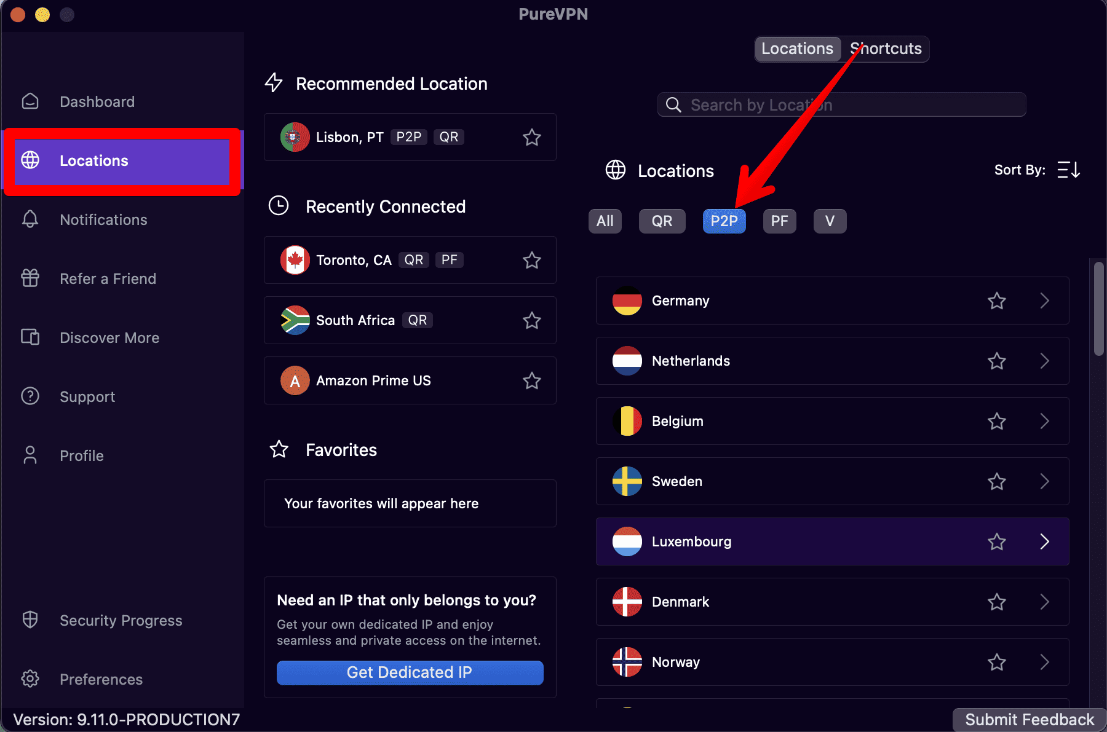Screen dimensions: 1107x732
Task: Click the Search by Location field
Action: pos(799,104)
